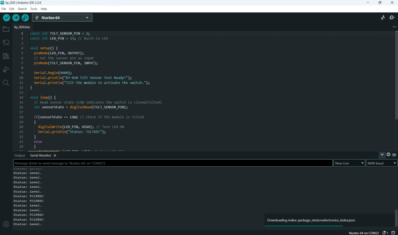Image resolution: width=398 pixels, height=235 pixels.
Task: Open the Sketchbook folder in the sidebar
Action: pyautogui.click(x=6, y=29)
